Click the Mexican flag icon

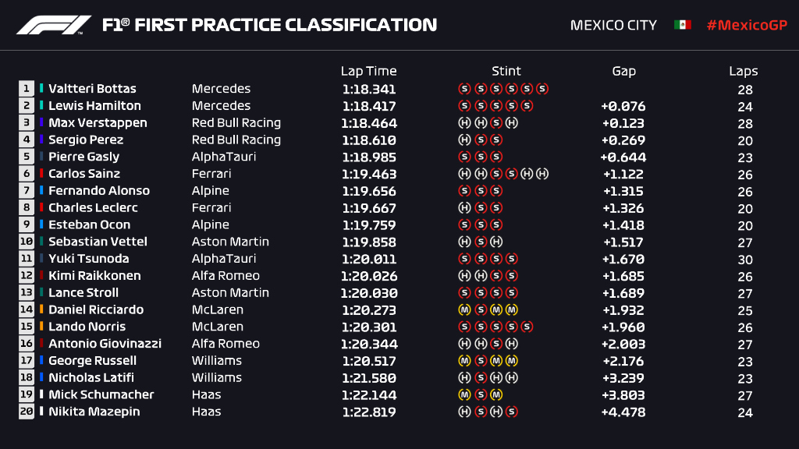[x=682, y=25]
